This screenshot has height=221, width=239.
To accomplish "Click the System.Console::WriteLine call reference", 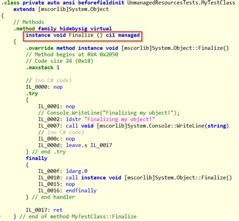I will 163,126.
